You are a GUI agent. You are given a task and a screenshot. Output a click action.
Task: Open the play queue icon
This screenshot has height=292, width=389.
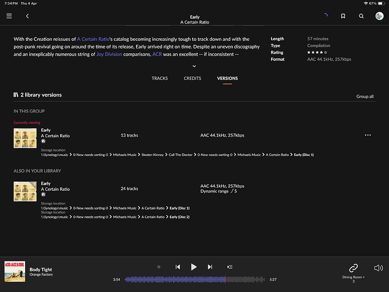230,267
